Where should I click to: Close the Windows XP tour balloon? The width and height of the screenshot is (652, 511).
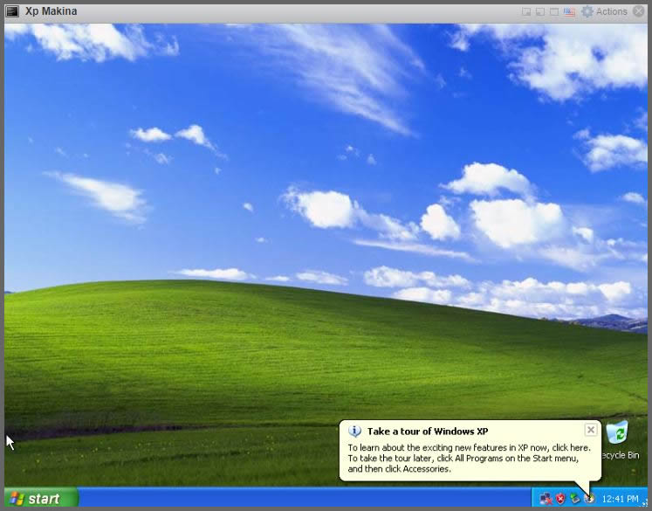pos(590,430)
